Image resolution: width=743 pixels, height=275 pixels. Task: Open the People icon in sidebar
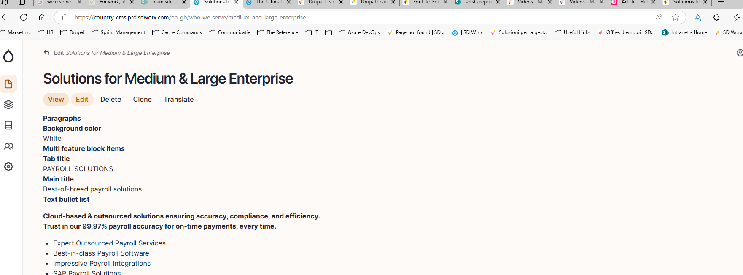8,146
